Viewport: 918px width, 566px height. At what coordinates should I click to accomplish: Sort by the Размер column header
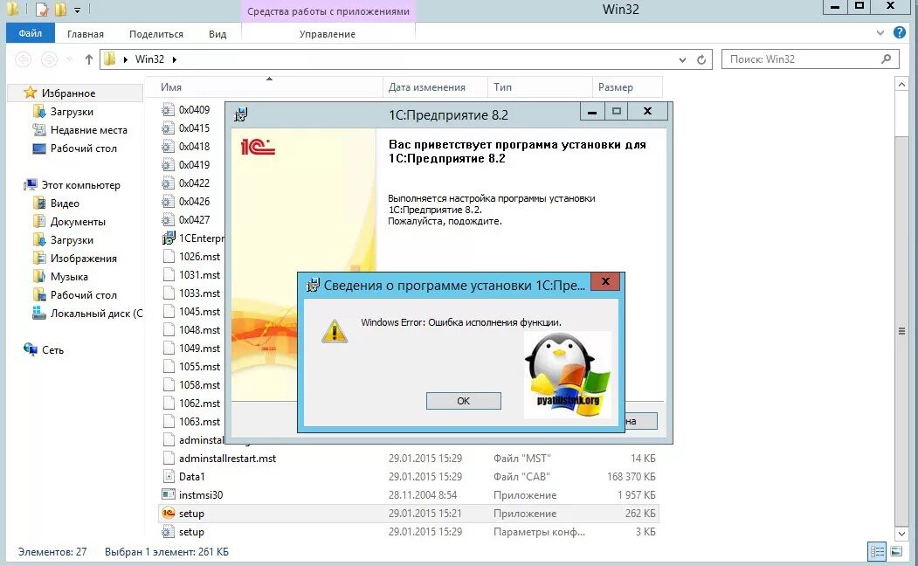[x=627, y=87]
